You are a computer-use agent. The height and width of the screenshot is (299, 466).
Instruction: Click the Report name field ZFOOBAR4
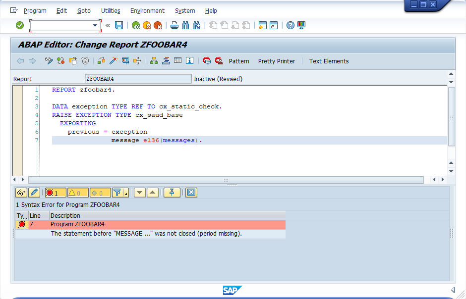pyautogui.click(x=138, y=79)
